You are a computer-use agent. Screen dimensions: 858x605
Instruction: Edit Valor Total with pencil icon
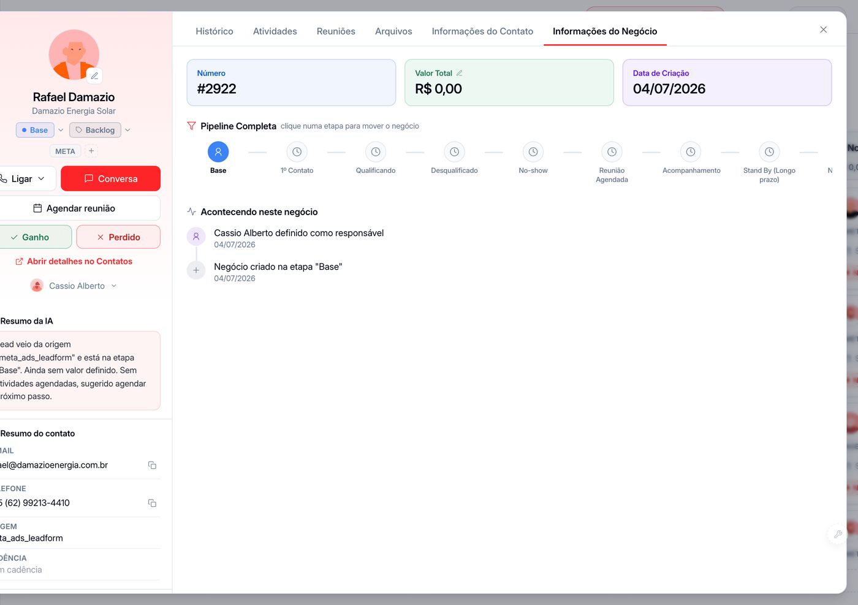460,73
